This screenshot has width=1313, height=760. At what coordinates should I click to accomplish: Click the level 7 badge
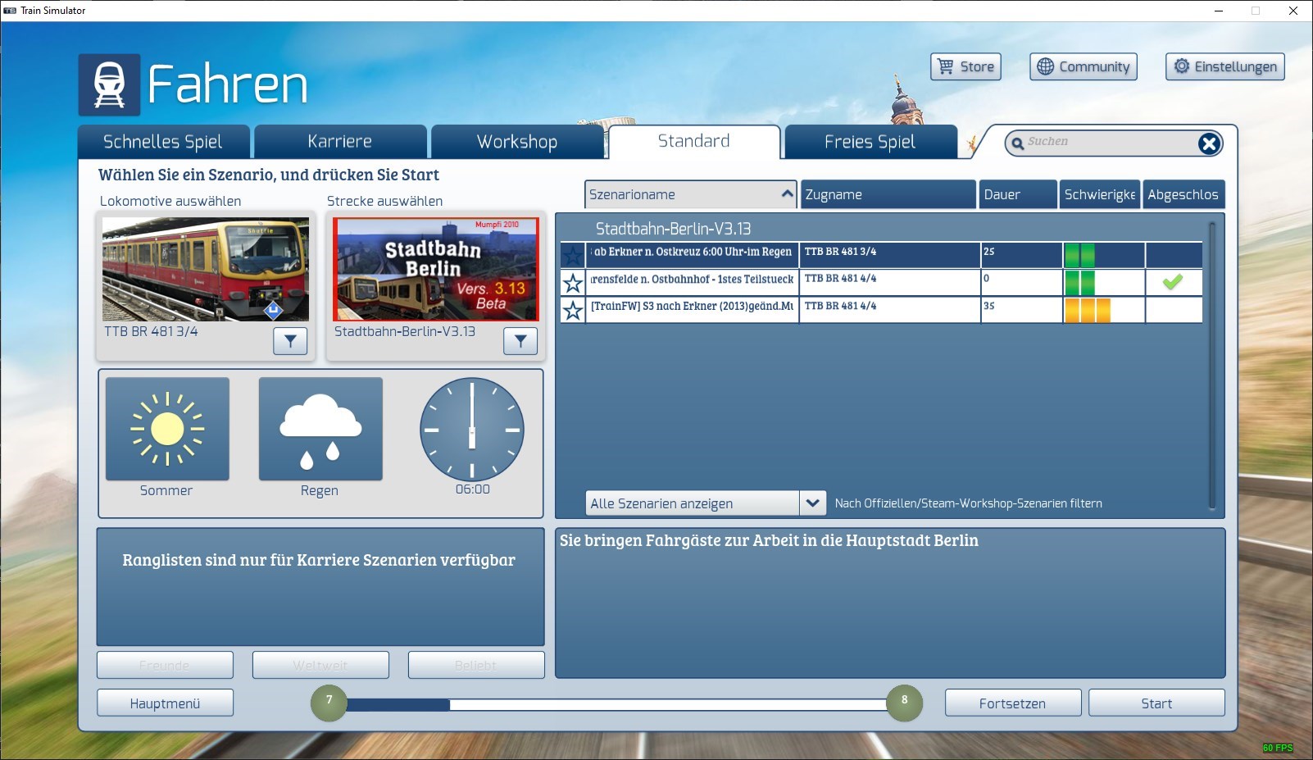pos(329,703)
